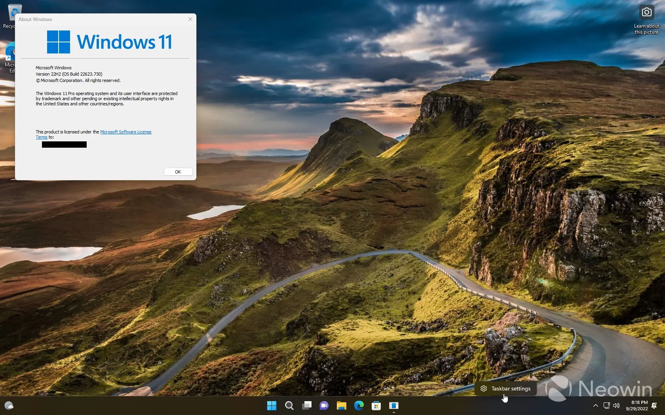Click the volume speaker icon in tray
Screen dimensions: 665x415
pyautogui.click(x=616, y=405)
